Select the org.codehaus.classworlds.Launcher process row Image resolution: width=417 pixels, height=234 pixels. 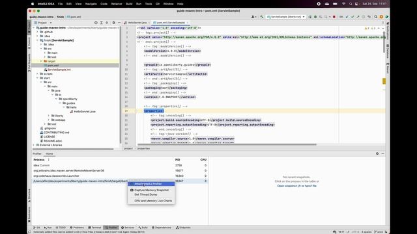[120, 175]
